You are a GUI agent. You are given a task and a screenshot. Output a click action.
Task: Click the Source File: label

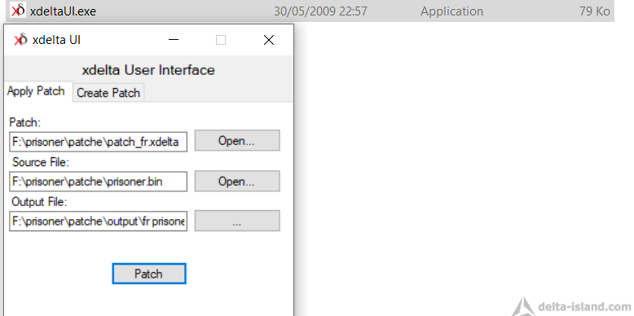point(41,162)
